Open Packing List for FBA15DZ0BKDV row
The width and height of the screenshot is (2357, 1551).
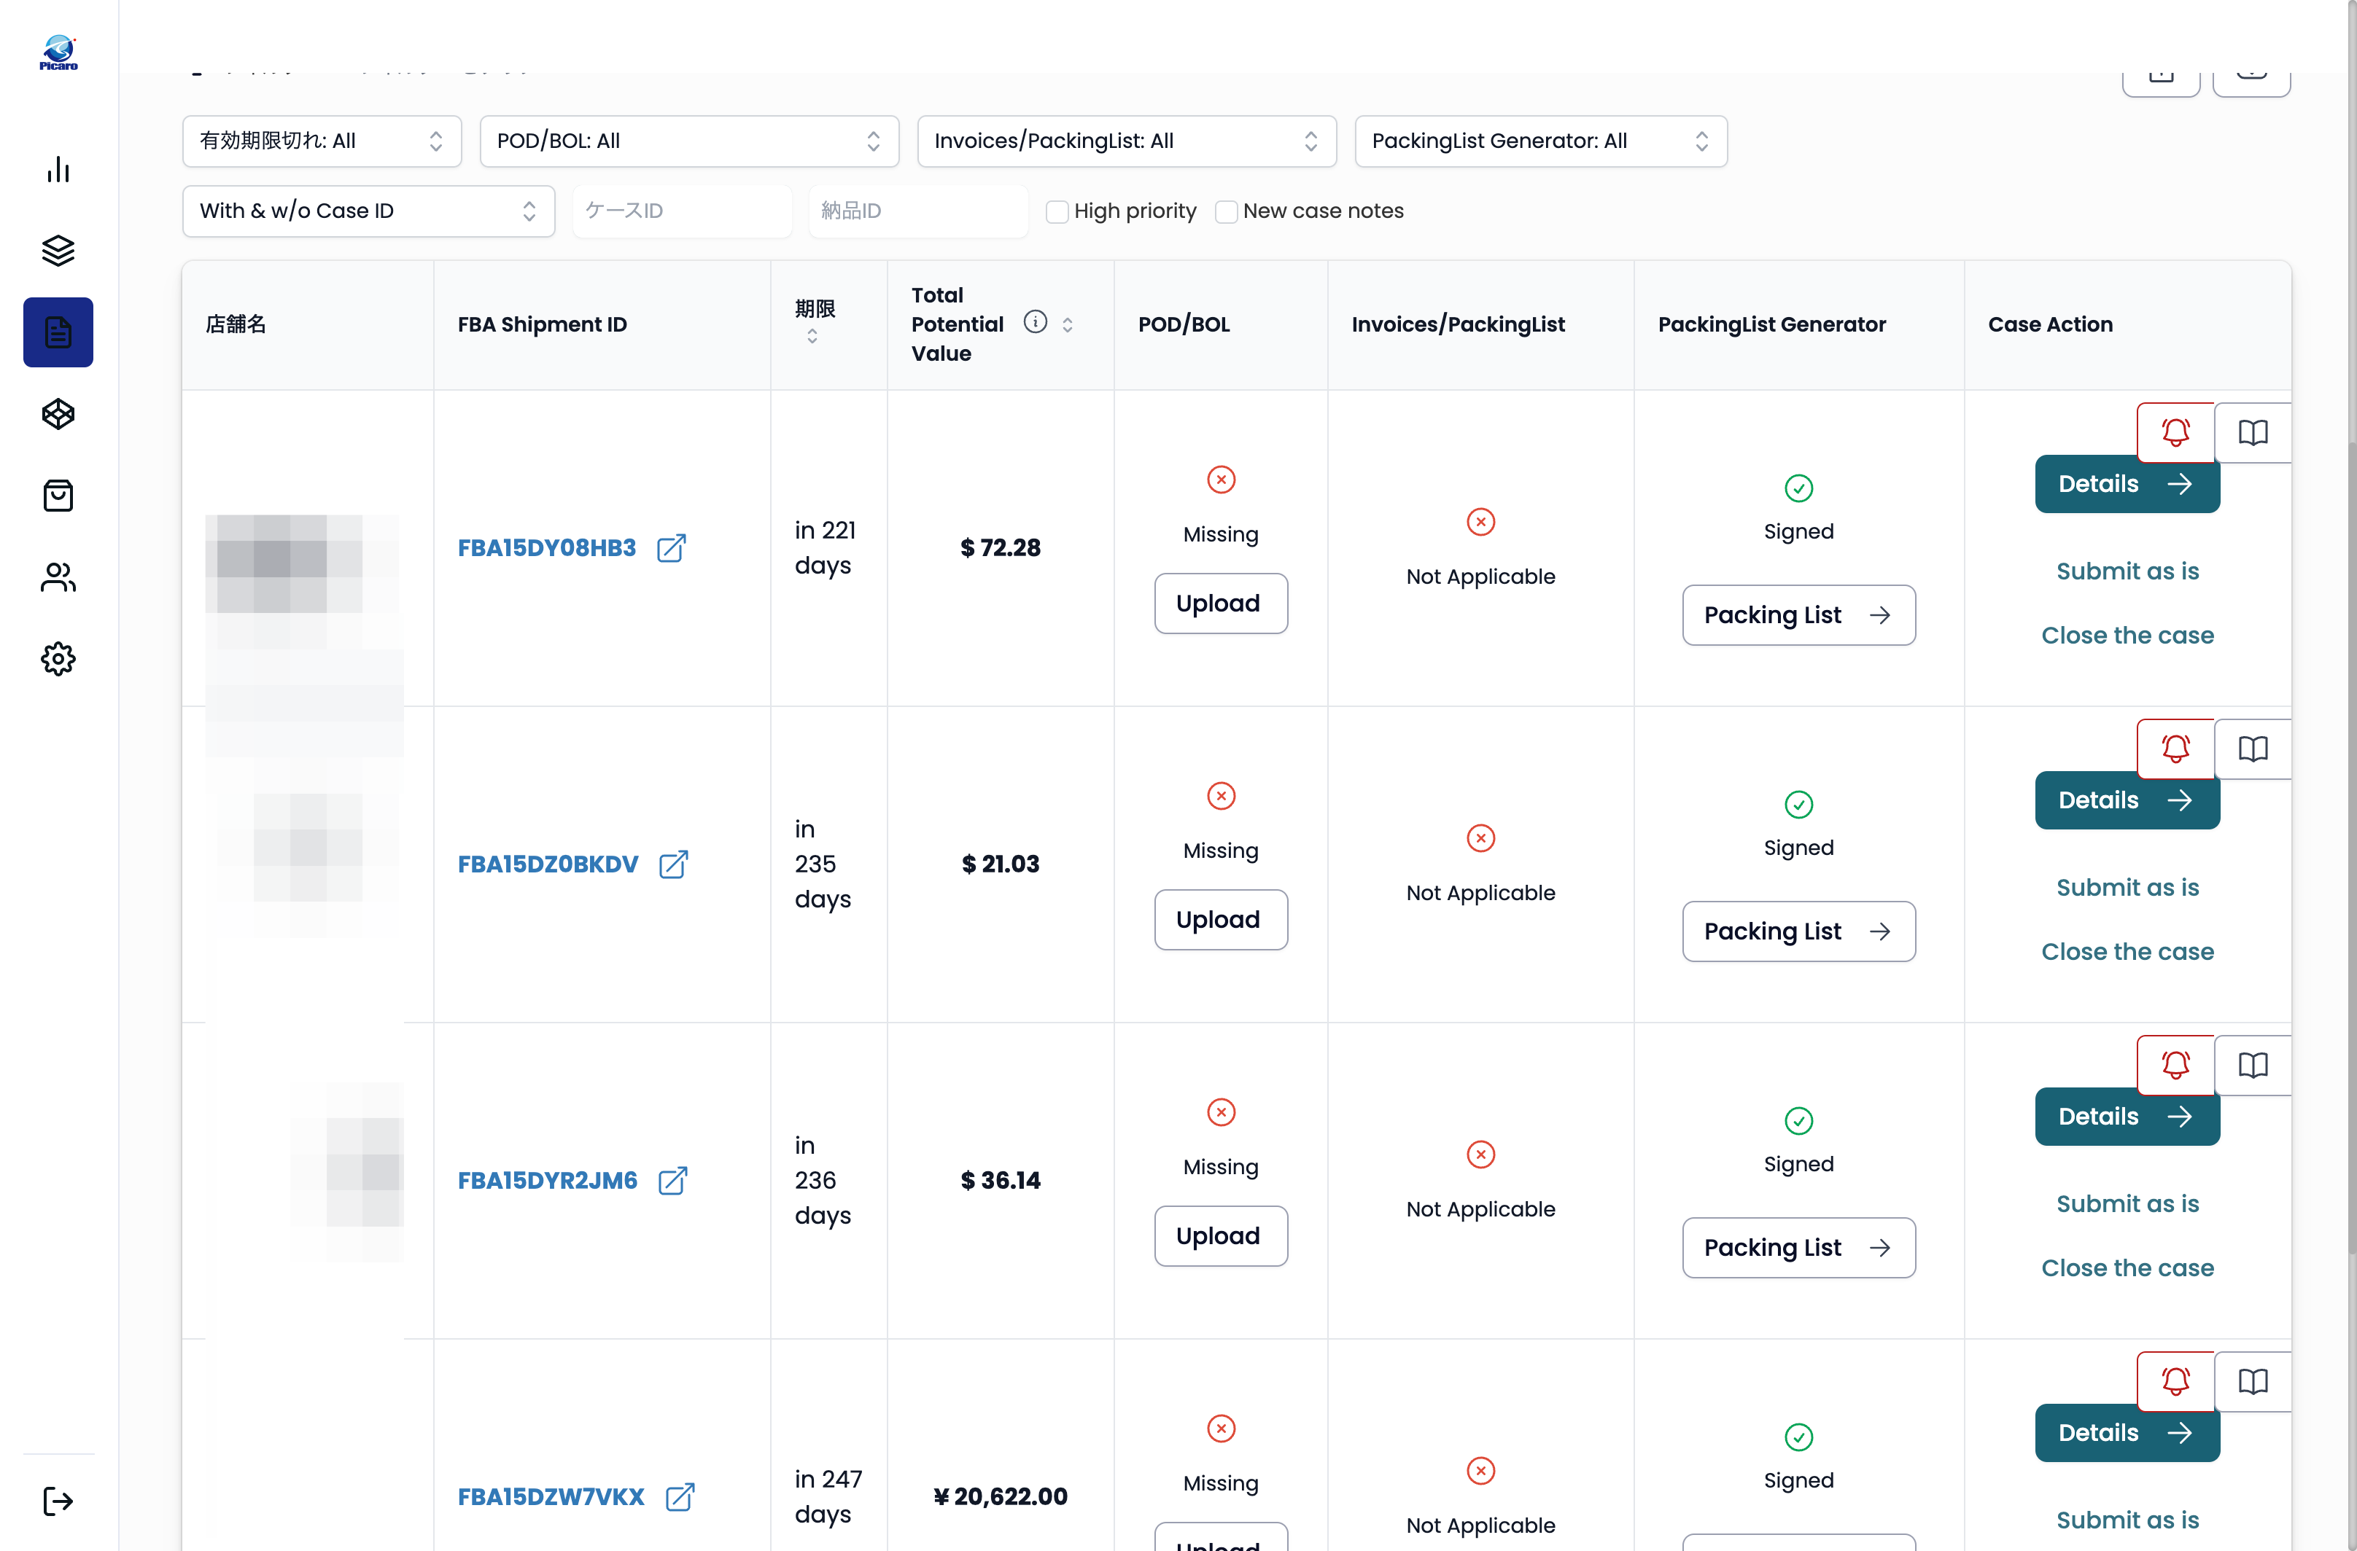pyautogui.click(x=1798, y=931)
